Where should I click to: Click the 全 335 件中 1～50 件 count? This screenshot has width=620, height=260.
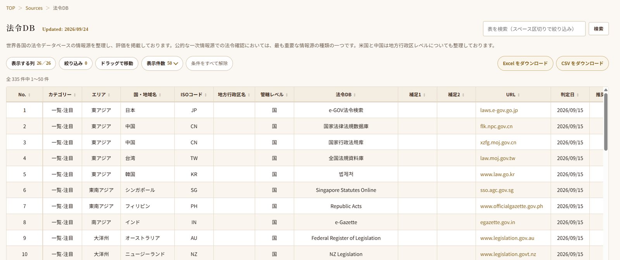(28, 79)
